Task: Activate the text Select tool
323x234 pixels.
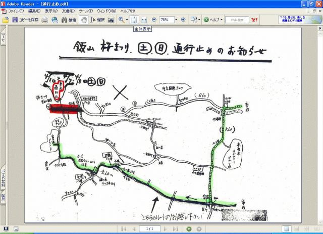Action: tap(97, 20)
